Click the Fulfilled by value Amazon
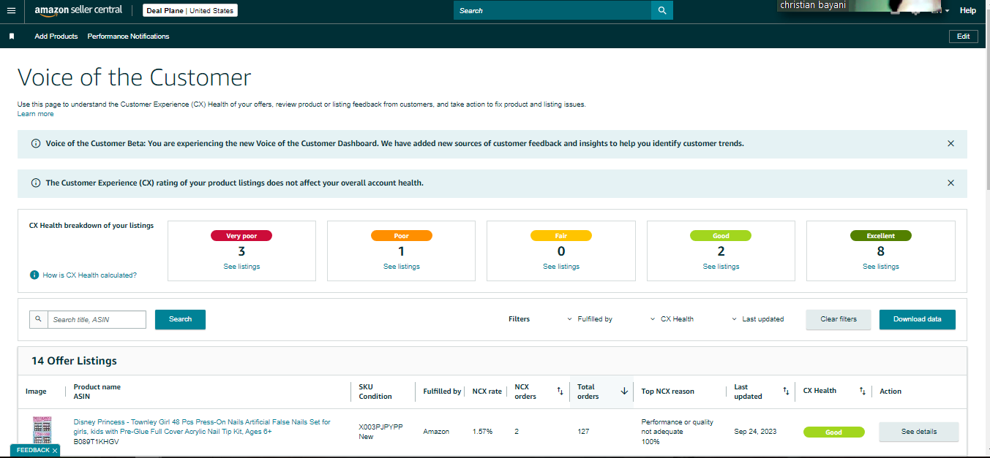Image resolution: width=990 pixels, height=458 pixels. [x=436, y=432]
